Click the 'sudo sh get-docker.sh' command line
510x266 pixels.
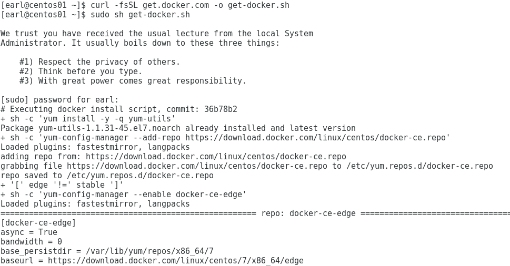click(x=140, y=15)
